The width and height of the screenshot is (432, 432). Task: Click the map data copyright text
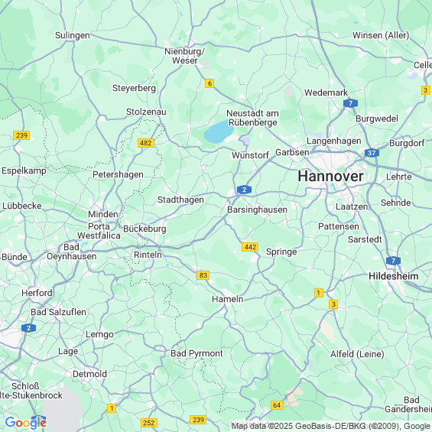(331, 426)
